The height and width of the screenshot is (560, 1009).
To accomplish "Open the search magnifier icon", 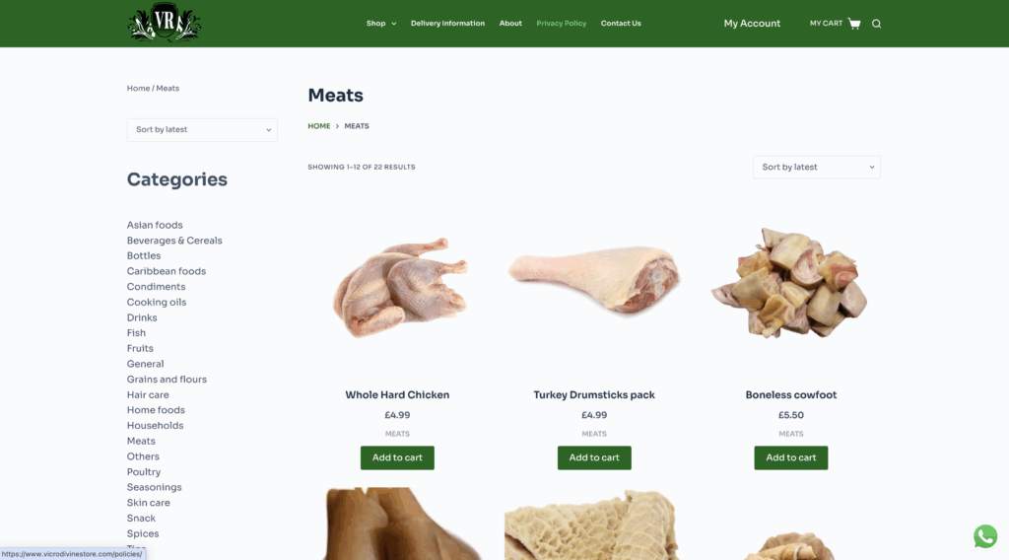I will [x=876, y=24].
